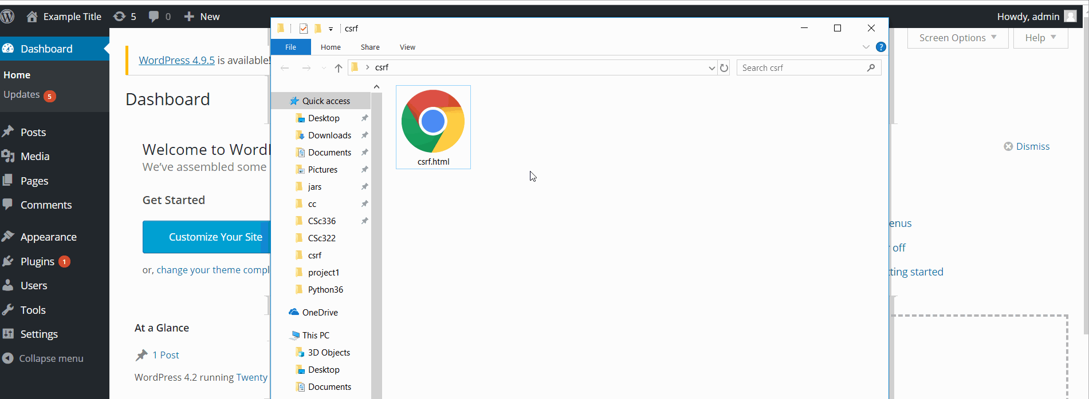Click New folder icon in Explorer title bar
The width and height of the screenshot is (1089, 399).
pos(318,29)
